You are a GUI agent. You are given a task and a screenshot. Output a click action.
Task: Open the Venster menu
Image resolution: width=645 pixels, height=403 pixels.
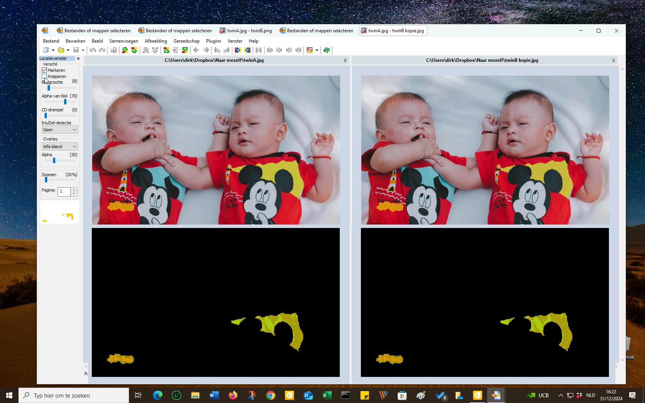tap(235, 41)
